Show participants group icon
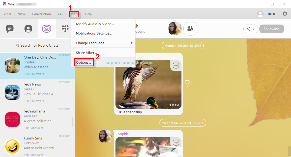291x157 pixels. pyautogui.click(x=190, y=29)
